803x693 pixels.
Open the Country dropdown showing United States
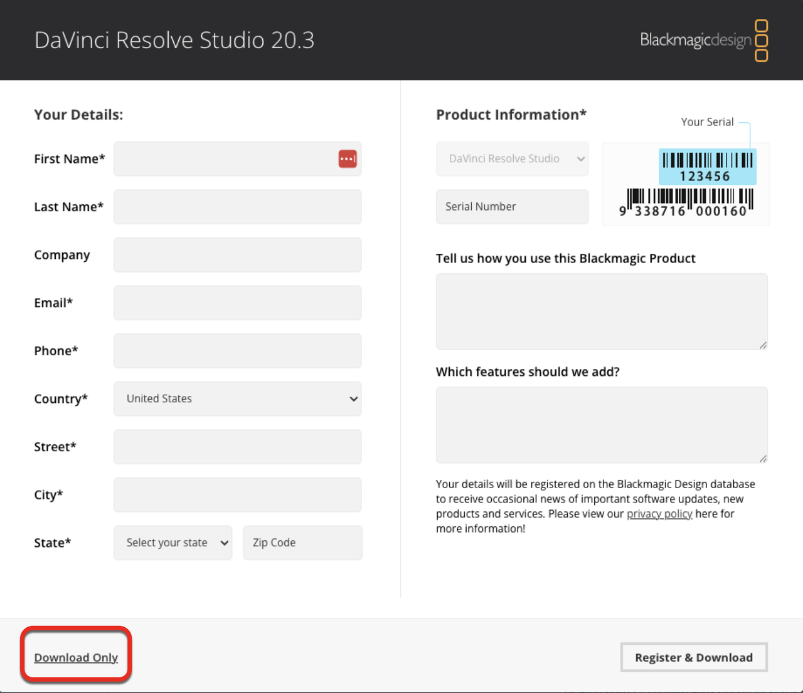click(237, 399)
